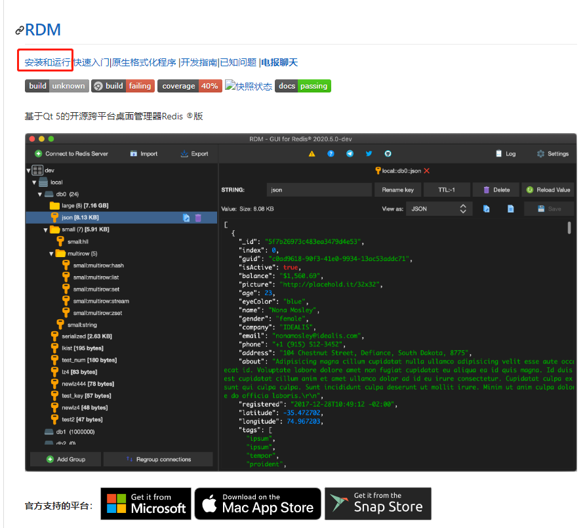Screen dimensions: 587x528
Task: Click Download on Mac App Store badge
Action: click(258, 504)
